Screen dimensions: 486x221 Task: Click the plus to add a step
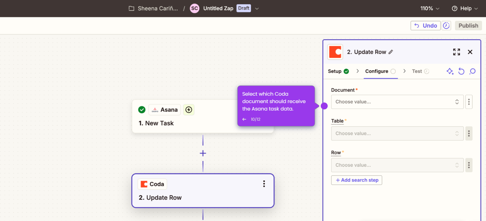tap(203, 153)
